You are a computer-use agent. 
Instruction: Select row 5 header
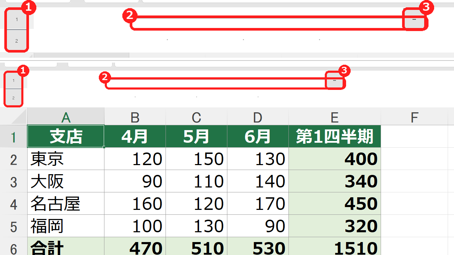(14, 226)
